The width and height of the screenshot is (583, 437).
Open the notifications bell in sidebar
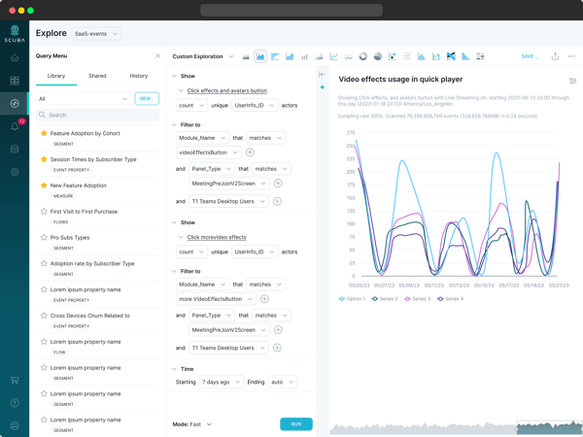(15, 126)
